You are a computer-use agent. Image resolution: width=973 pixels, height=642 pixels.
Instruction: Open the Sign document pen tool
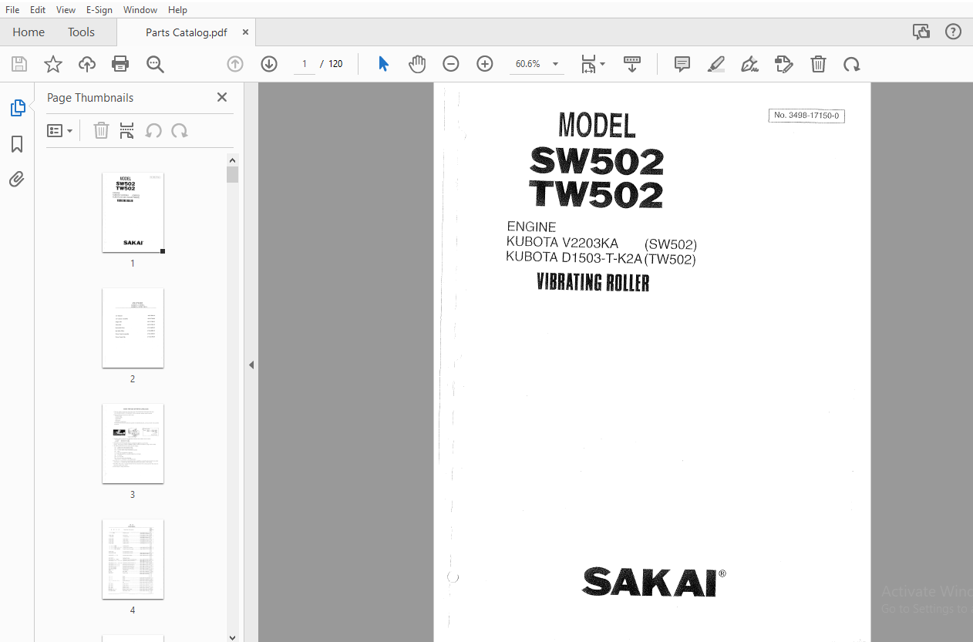[749, 64]
